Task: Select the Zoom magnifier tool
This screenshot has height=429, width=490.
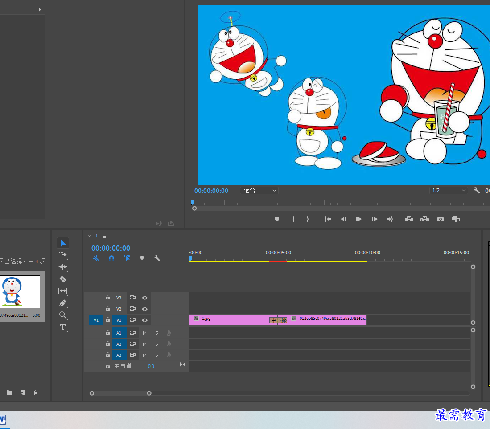Action: [x=63, y=315]
